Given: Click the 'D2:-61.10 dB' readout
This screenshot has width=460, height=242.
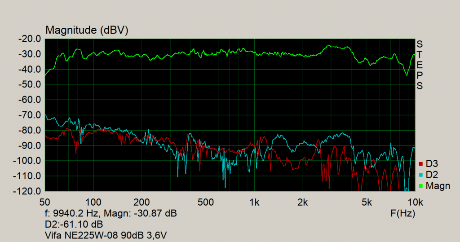Looking at the screenshot, I should coord(74,224).
